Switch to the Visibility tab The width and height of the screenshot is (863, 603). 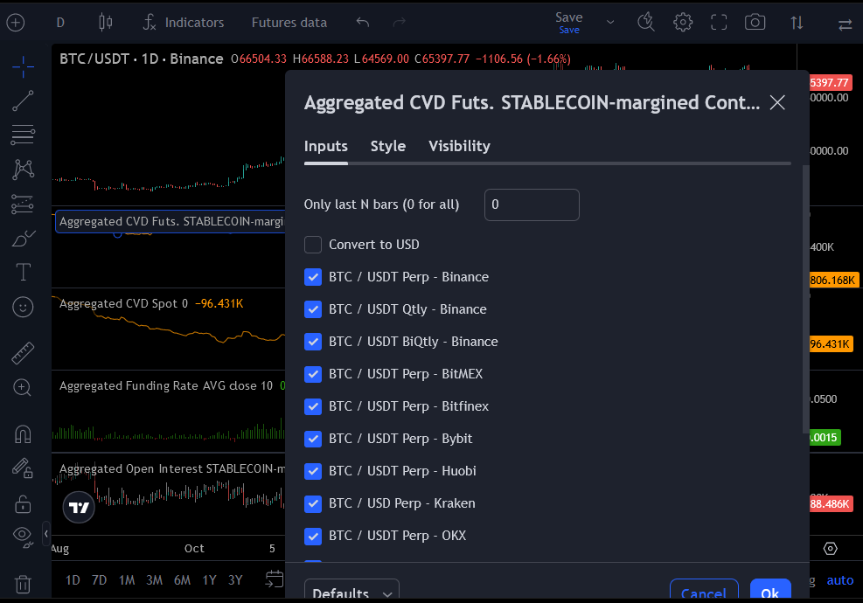coord(459,146)
